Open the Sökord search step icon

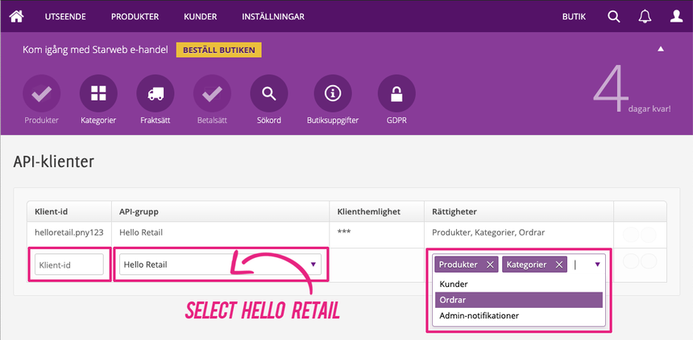tap(269, 93)
